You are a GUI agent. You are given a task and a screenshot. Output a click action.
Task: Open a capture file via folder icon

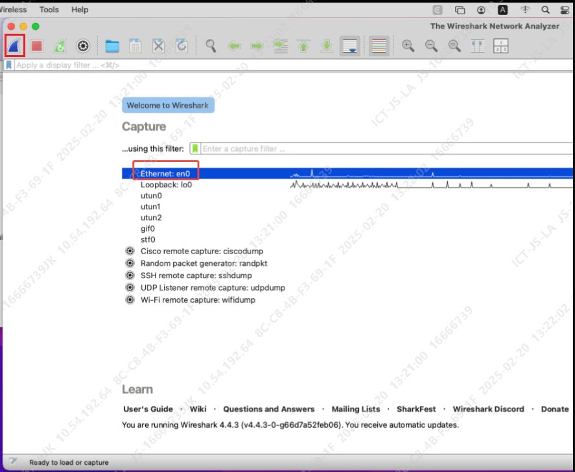[x=112, y=46]
